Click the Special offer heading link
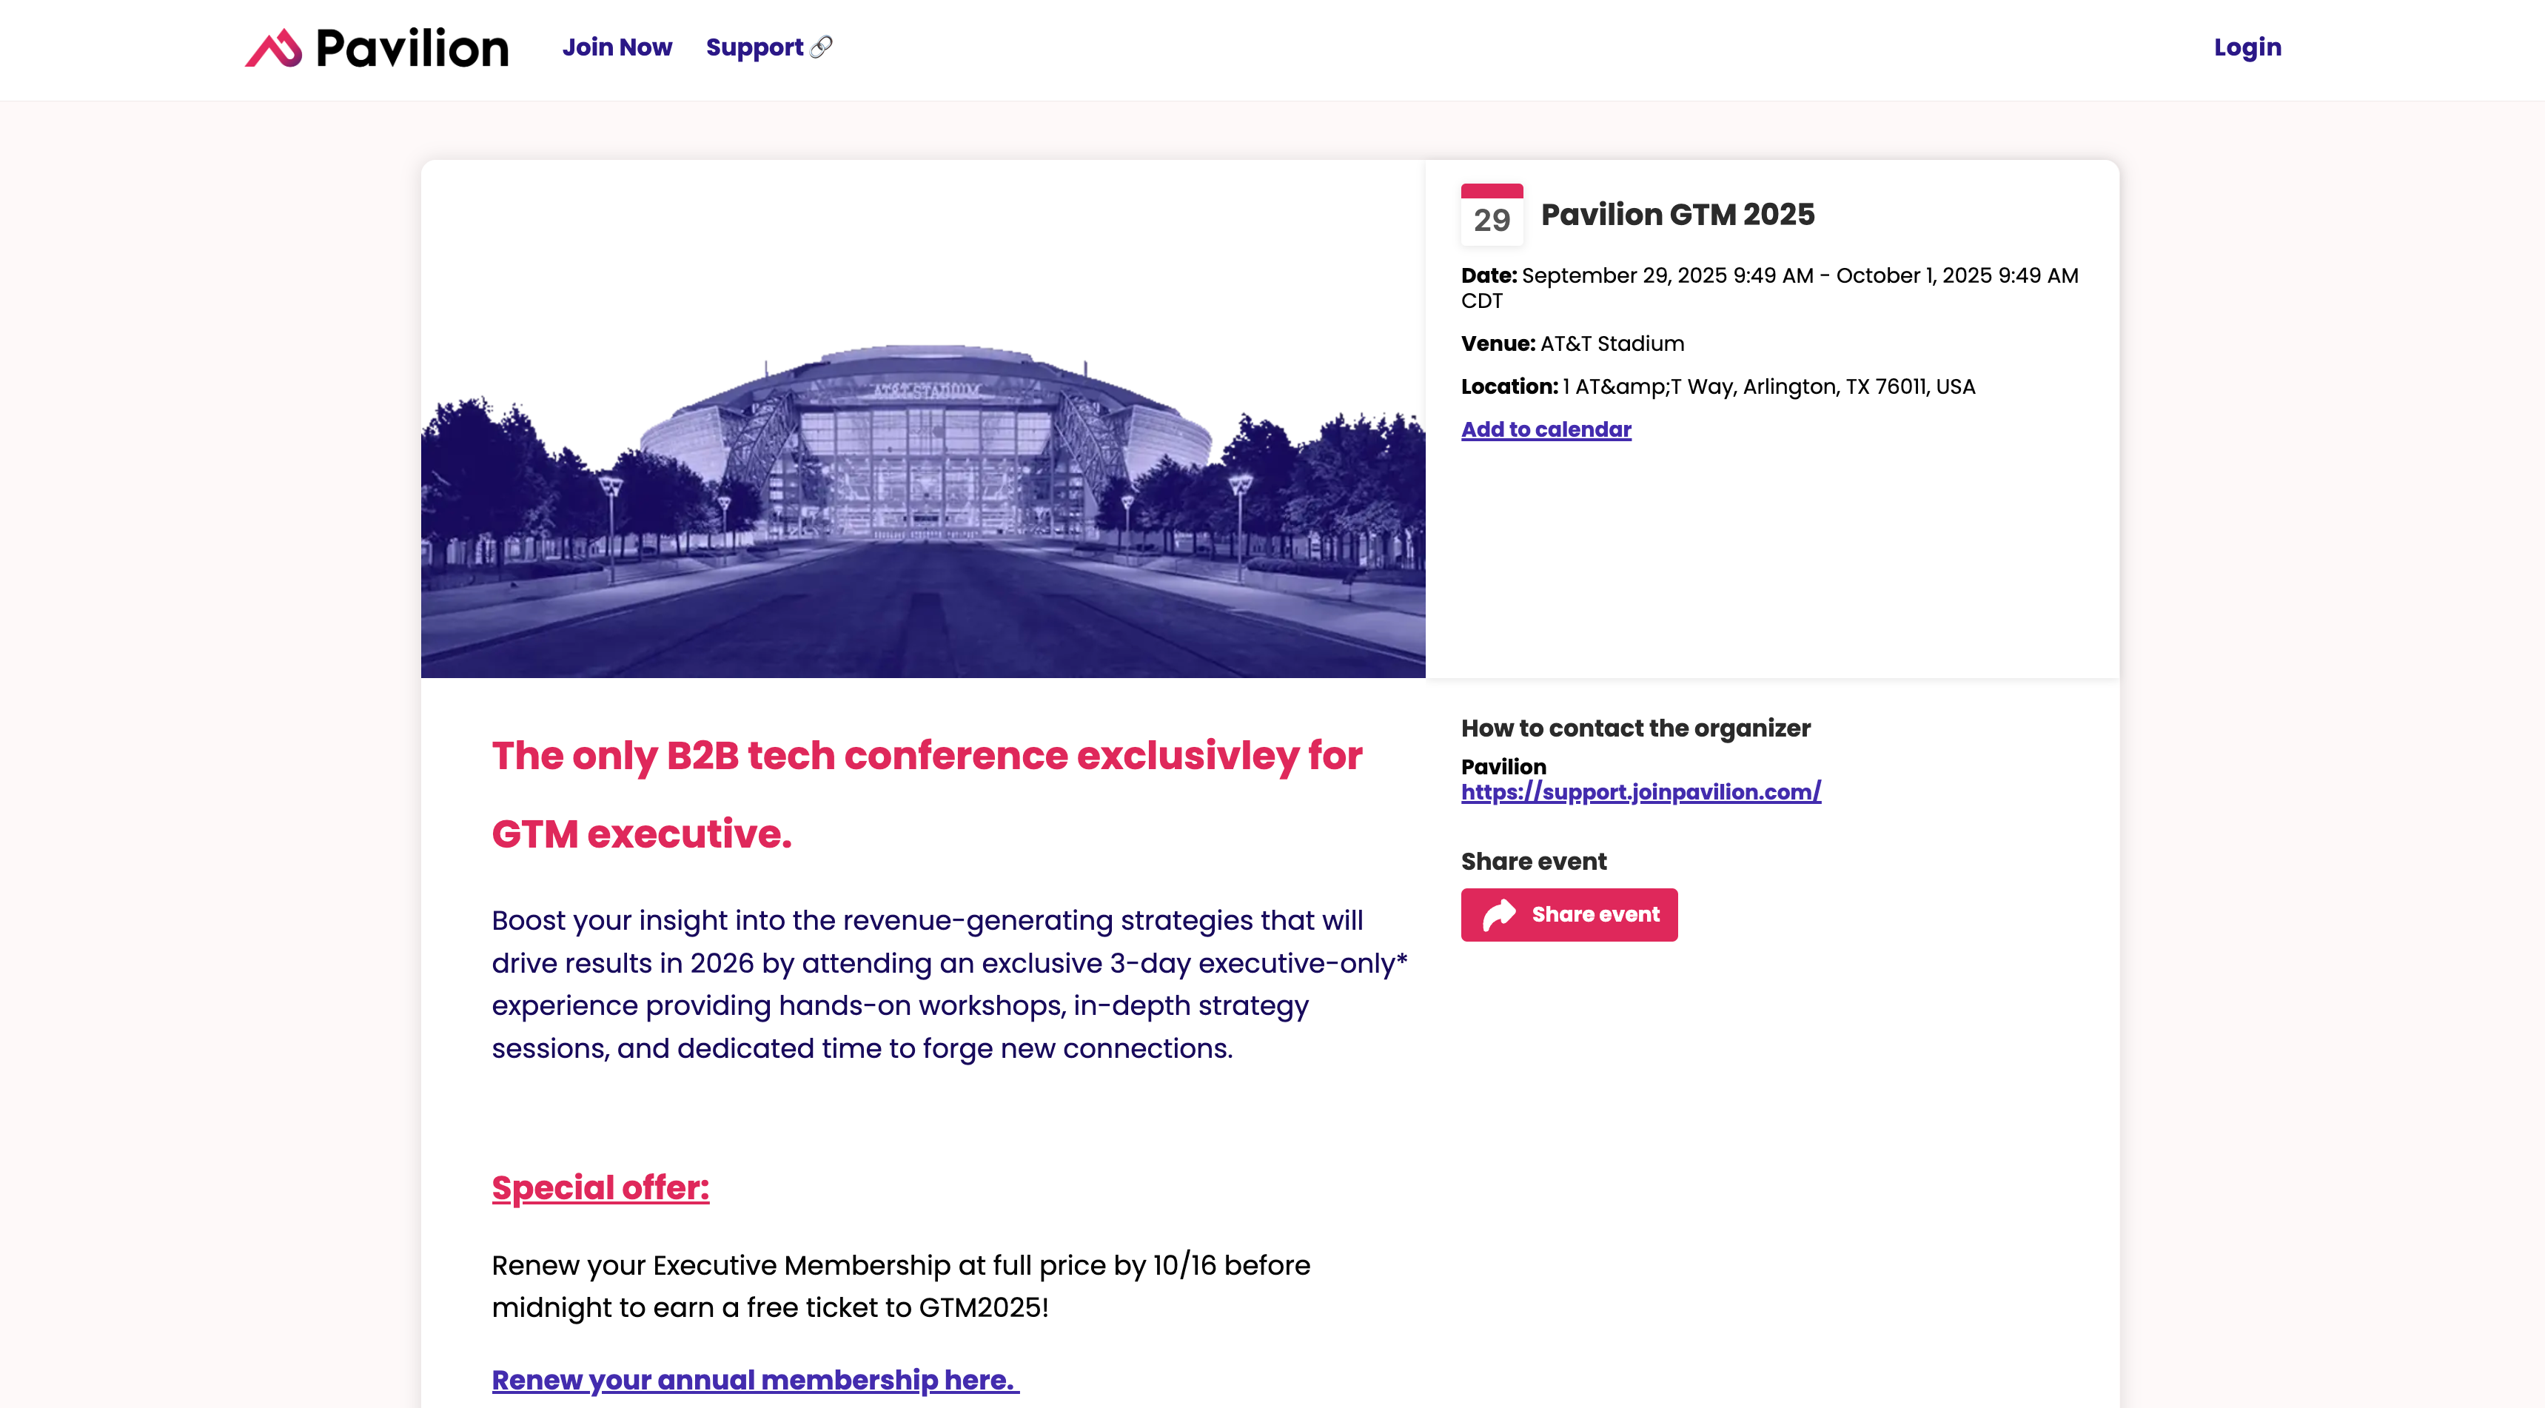 [x=600, y=1187]
